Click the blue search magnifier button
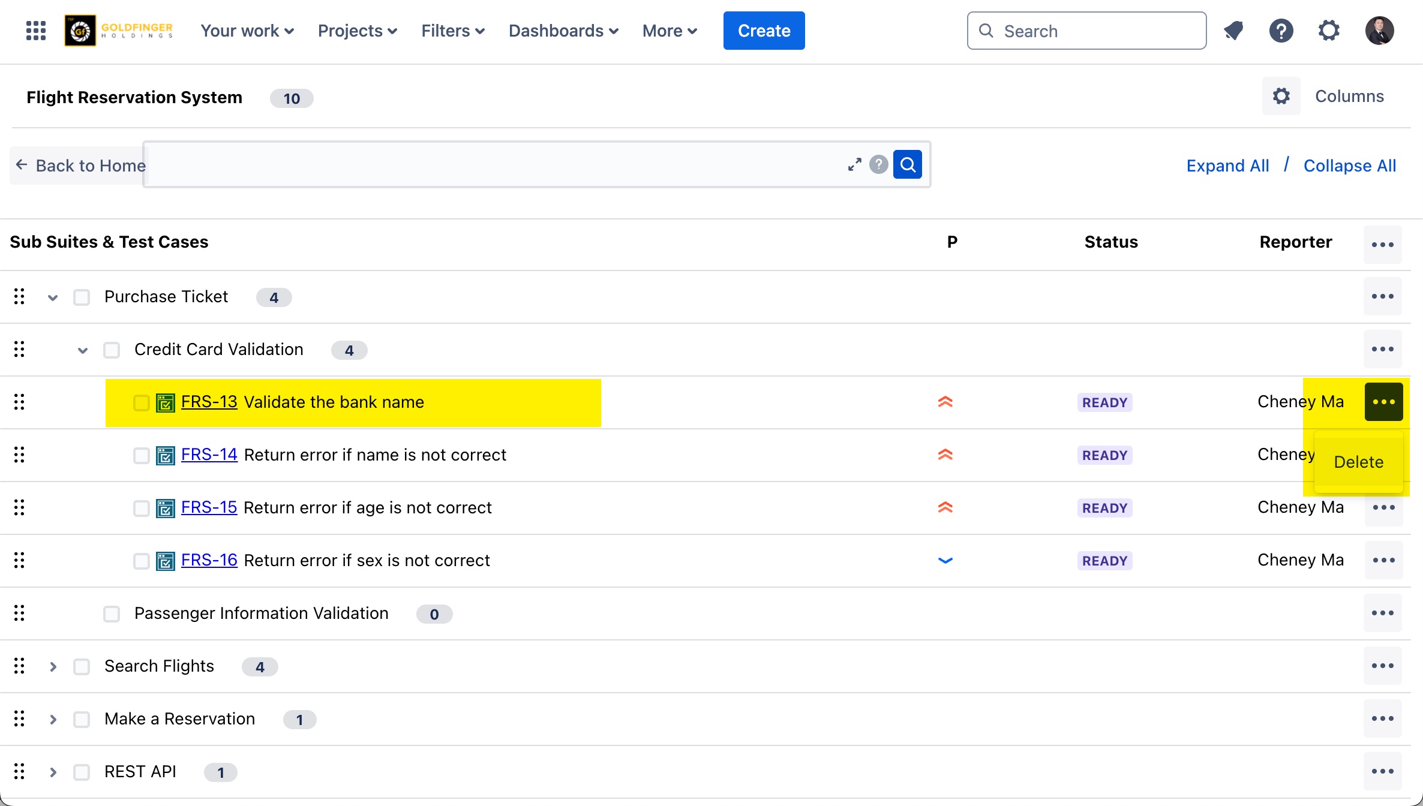1423x806 pixels. (x=908, y=164)
